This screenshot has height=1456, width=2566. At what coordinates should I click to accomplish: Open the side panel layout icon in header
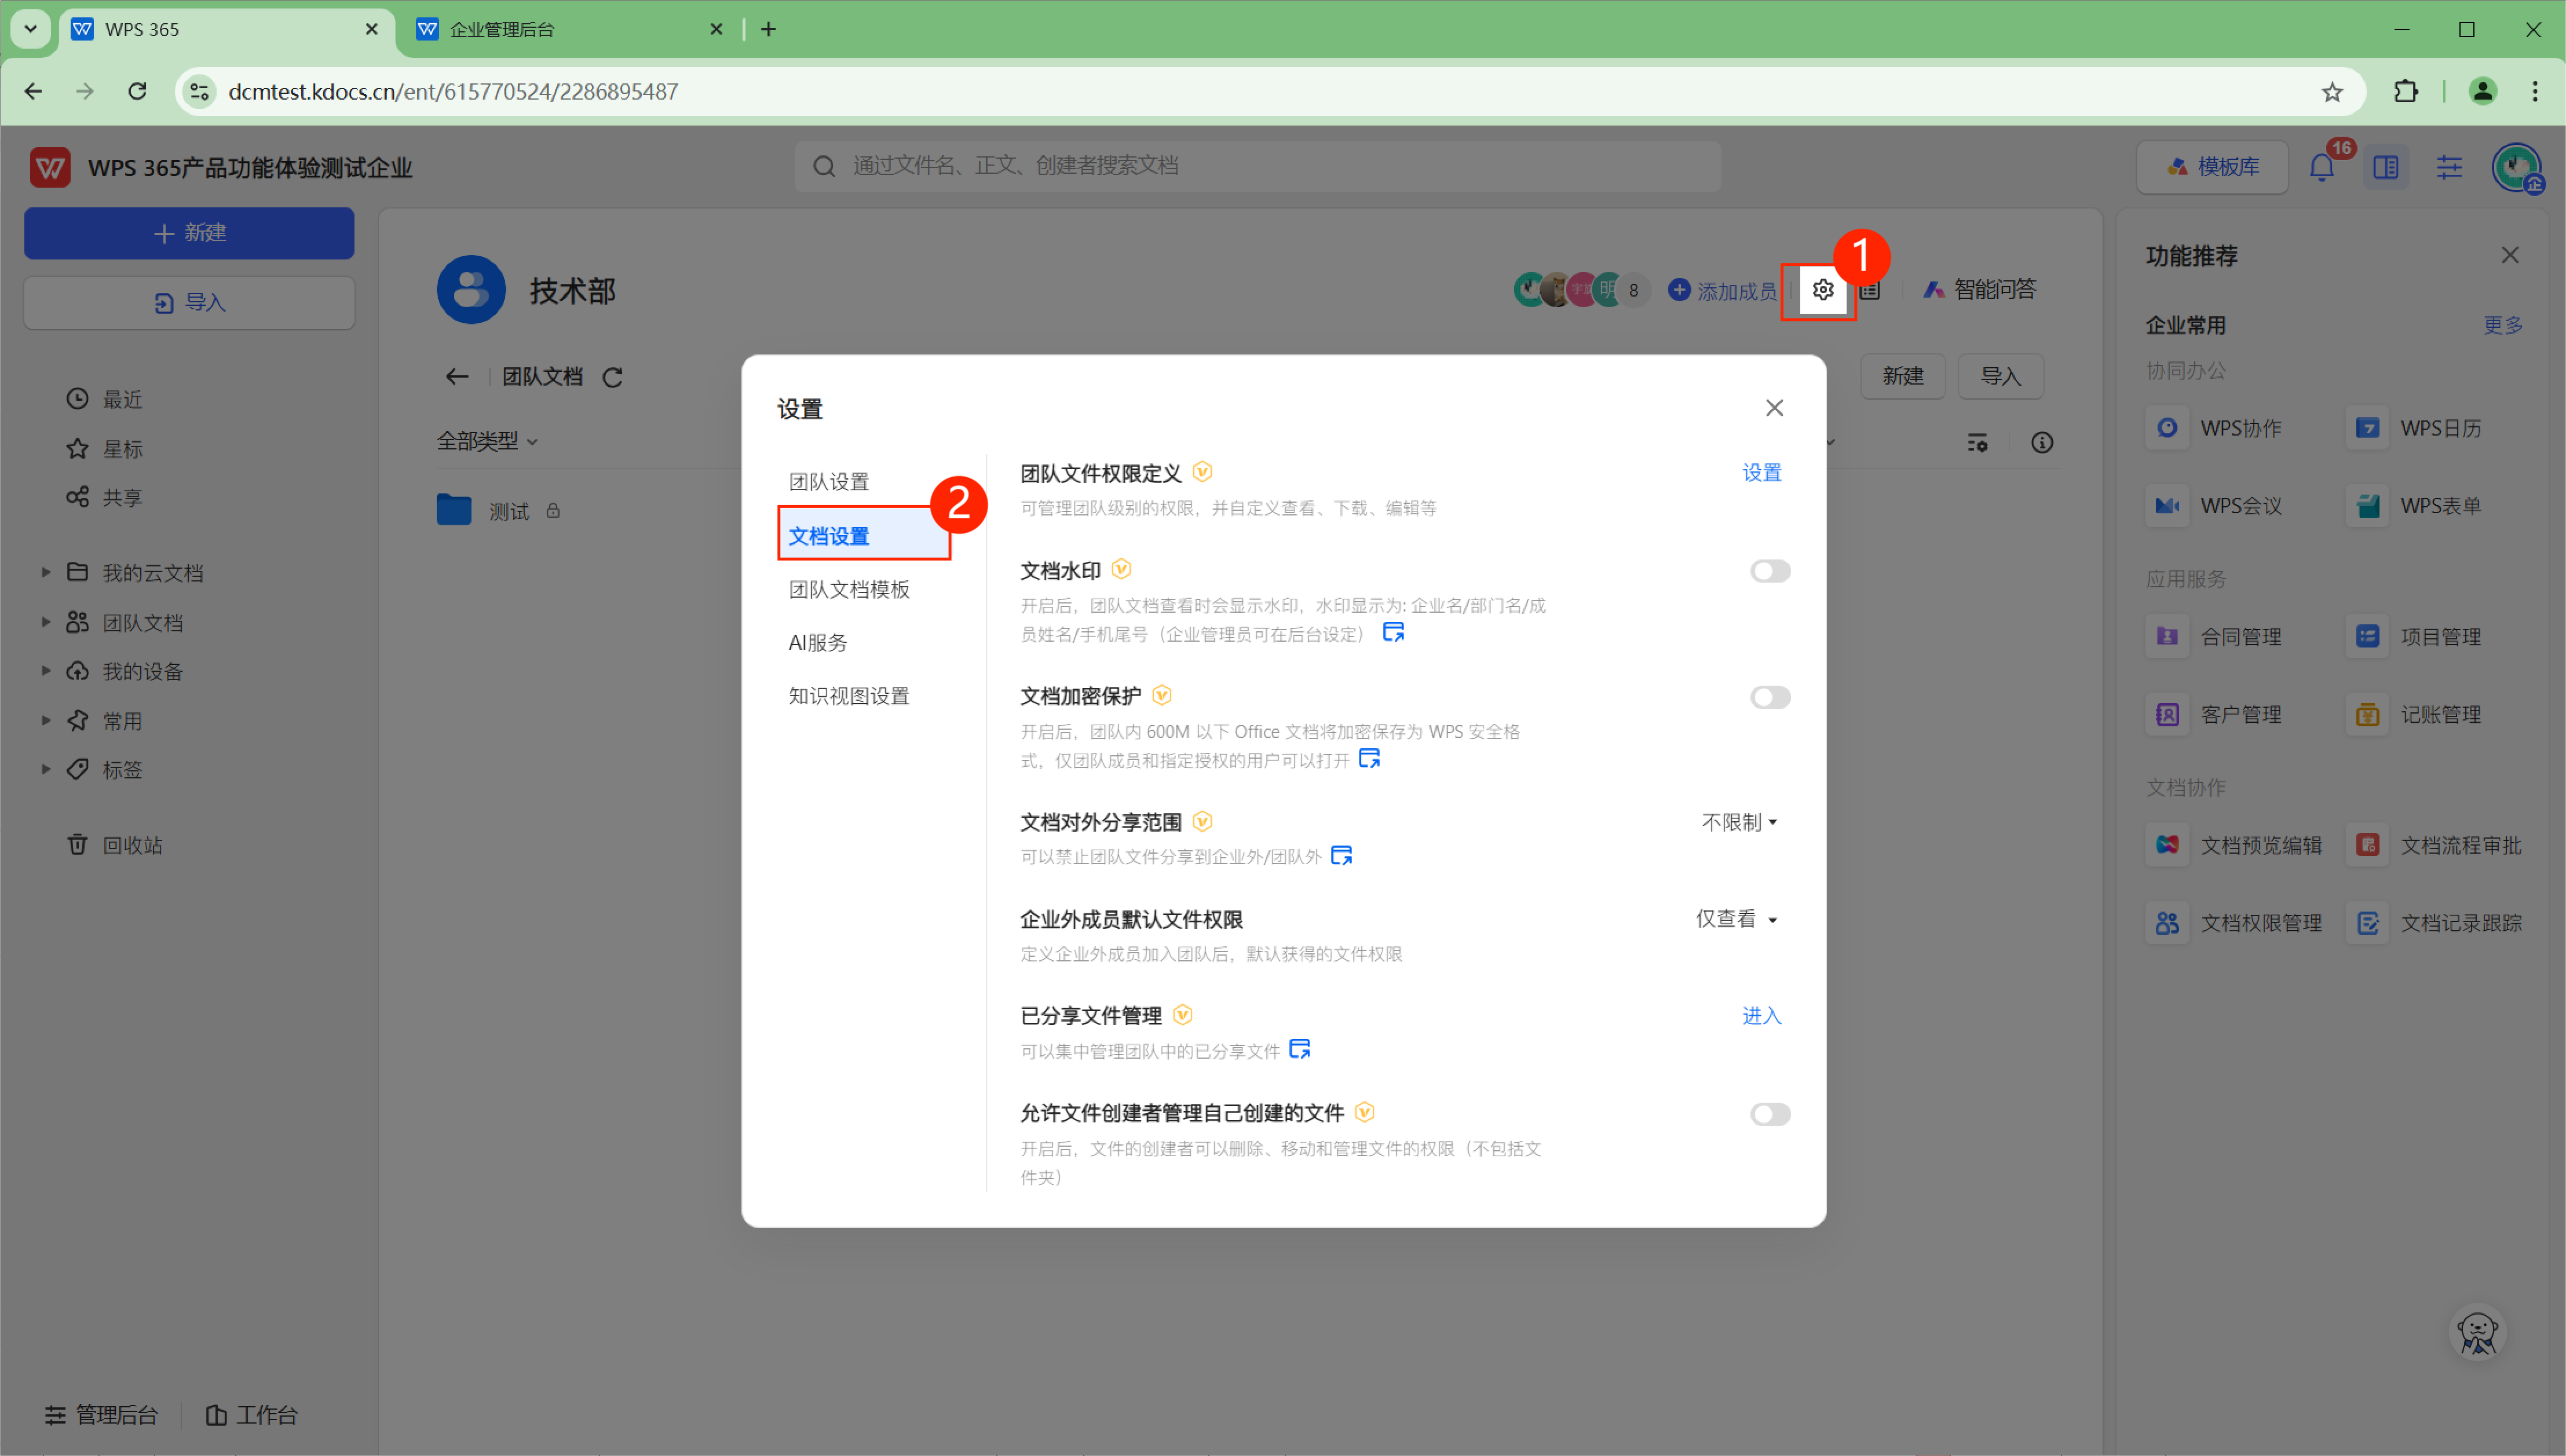click(2386, 167)
